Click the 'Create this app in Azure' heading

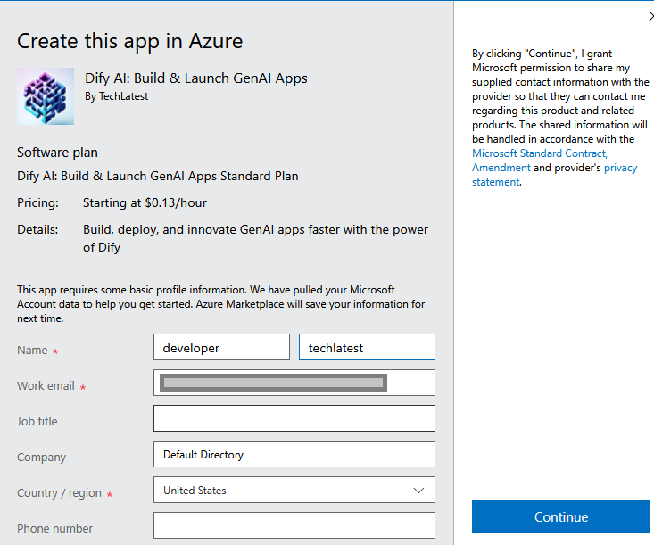coord(129,42)
